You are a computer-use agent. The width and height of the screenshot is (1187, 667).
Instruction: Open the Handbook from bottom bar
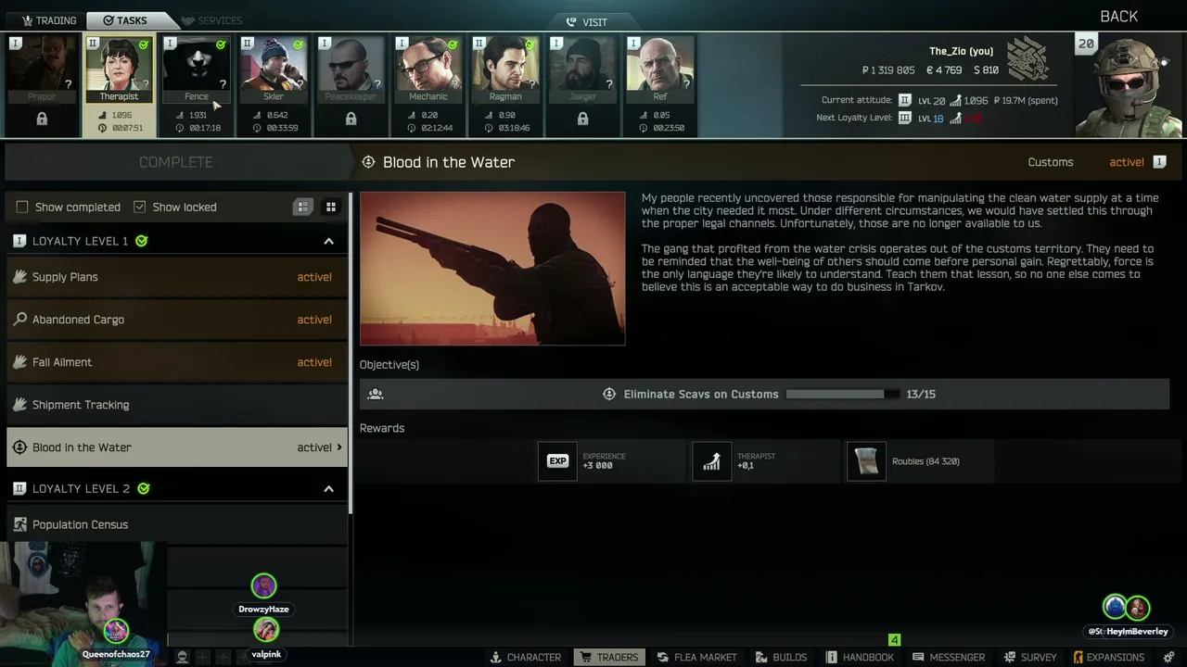point(861,657)
